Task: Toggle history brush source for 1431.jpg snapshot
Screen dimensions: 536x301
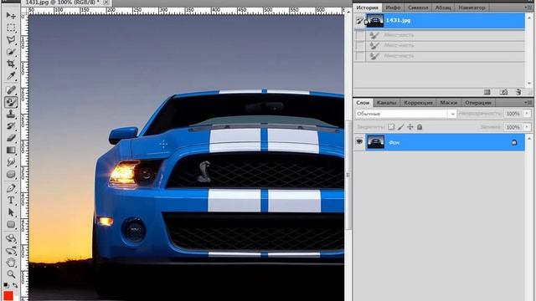Action: click(x=359, y=21)
